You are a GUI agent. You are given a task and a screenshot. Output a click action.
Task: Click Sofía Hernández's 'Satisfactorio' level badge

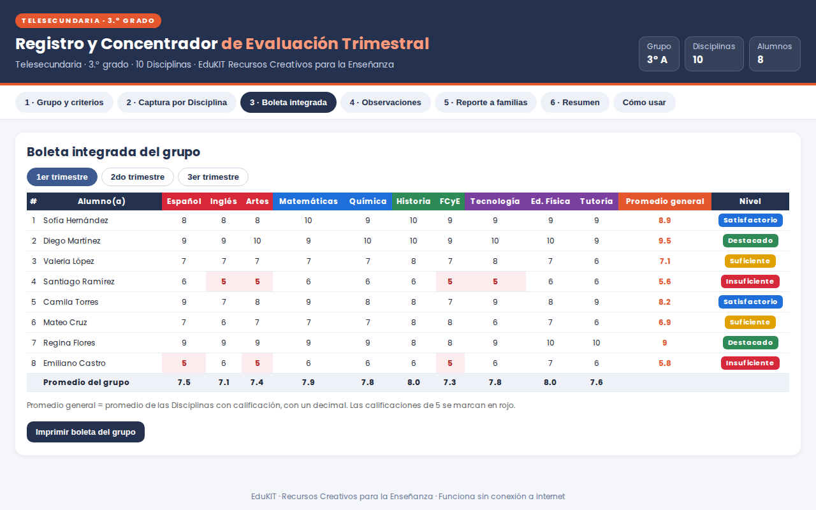[750, 221]
